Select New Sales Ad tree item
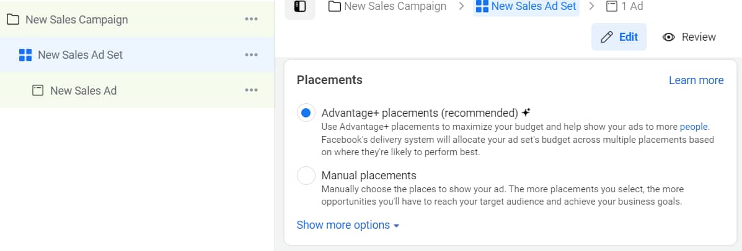This screenshot has width=742, height=251. 137,90
